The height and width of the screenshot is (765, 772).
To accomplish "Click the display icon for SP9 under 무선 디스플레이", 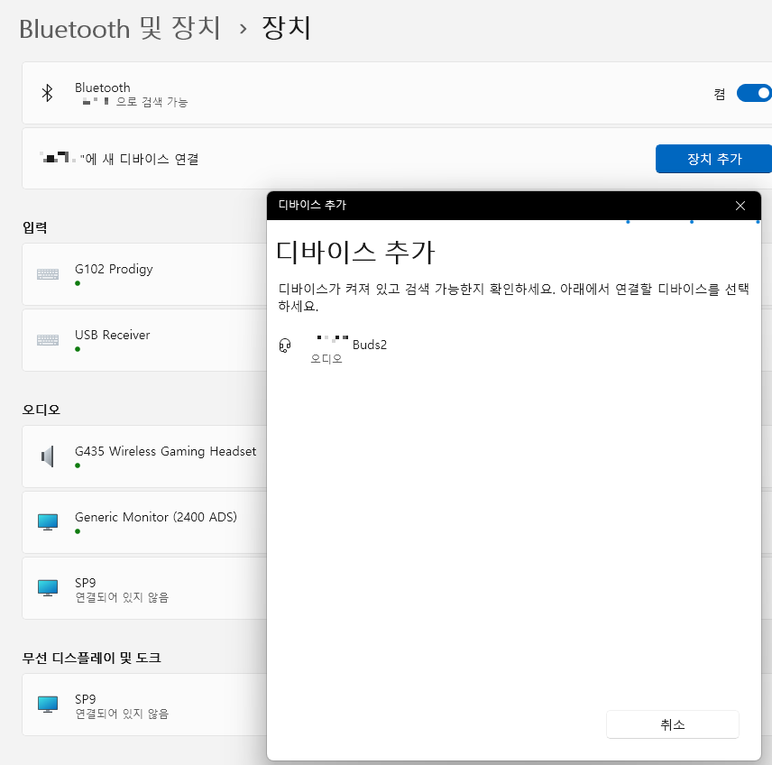I will 46,704.
